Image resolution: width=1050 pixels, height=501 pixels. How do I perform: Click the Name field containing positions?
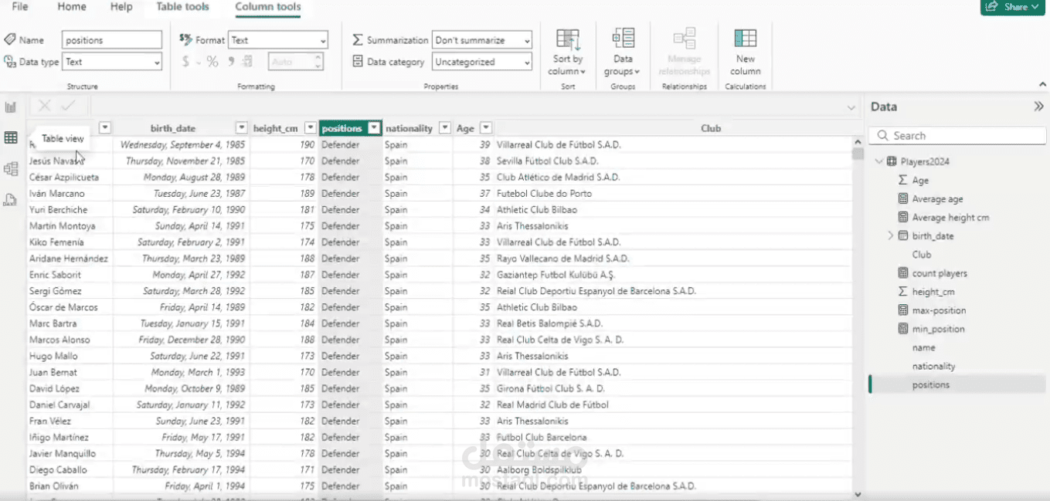[x=112, y=40]
